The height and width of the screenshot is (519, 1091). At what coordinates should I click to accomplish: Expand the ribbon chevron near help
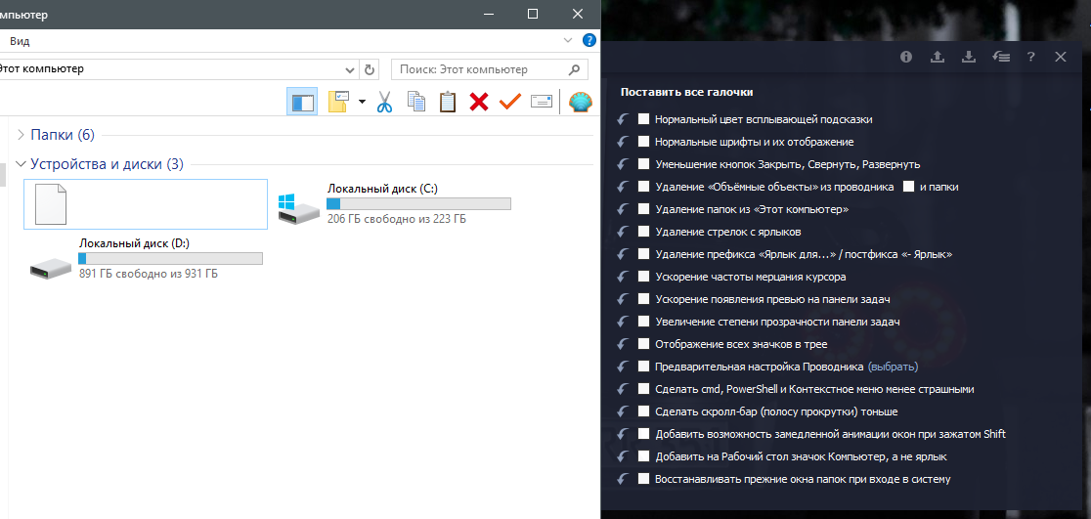click(568, 40)
